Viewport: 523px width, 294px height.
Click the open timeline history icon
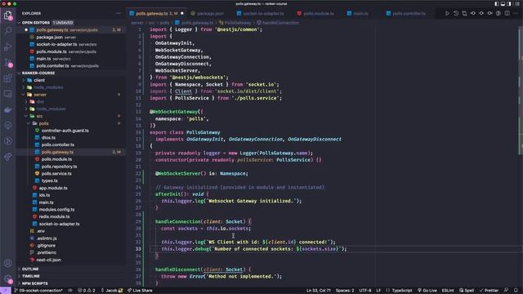456,13
